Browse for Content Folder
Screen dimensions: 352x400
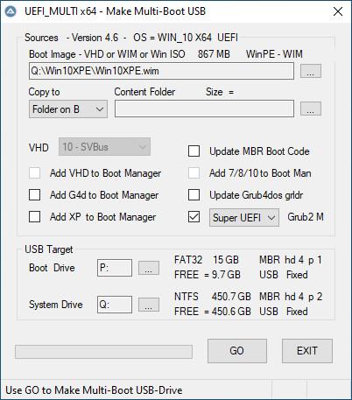(311, 109)
